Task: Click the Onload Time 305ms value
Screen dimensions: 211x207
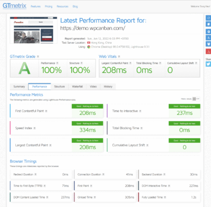Action: pos(129,198)
